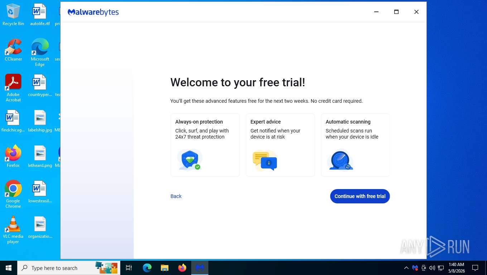
Task: Continue with free trial
Action: 360,196
